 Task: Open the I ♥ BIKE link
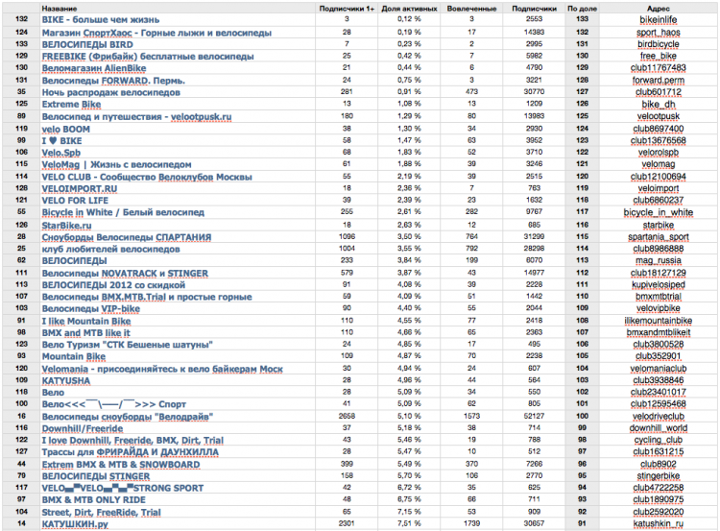61,140
